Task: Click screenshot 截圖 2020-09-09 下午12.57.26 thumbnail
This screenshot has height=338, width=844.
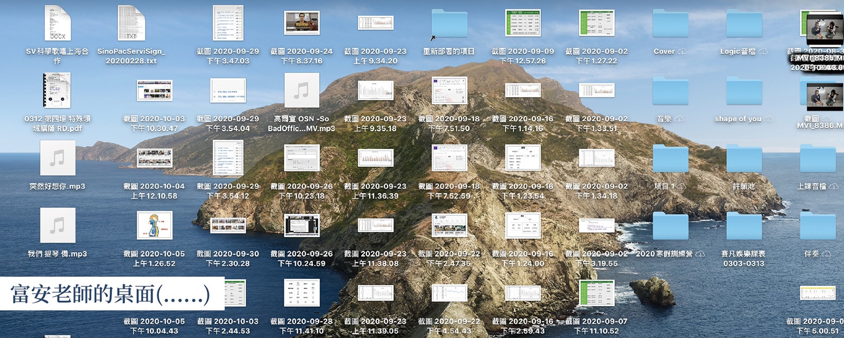Action: click(523, 23)
